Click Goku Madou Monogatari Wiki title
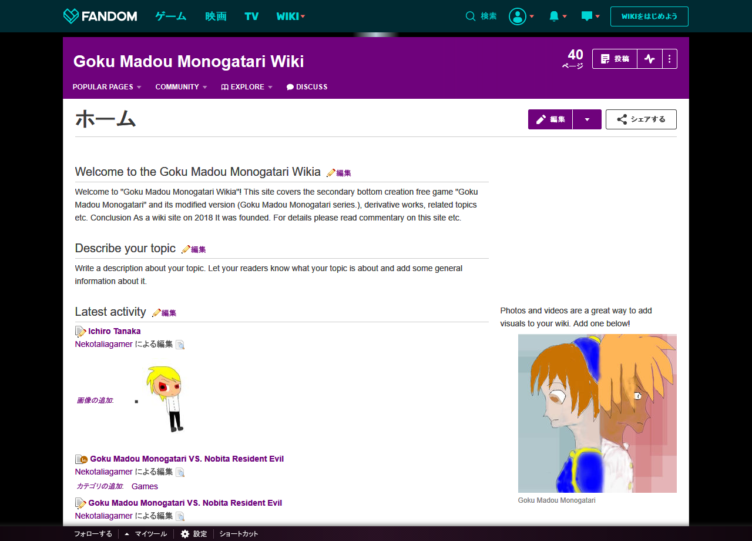 tap(189, 62)
